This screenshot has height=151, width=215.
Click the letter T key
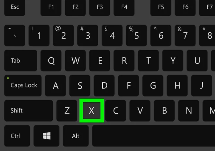click(x=148, y=61)
